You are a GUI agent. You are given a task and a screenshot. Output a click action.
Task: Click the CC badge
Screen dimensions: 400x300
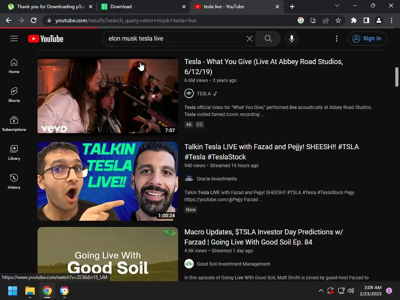(x=200, y=125)
